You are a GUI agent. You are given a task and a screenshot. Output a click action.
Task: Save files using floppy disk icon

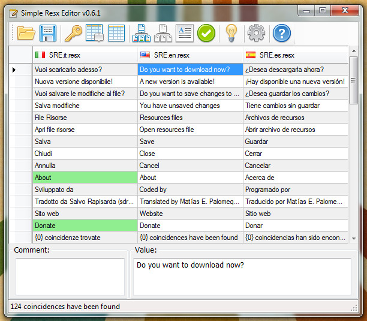pyautogui.click(x=48, y=33)
